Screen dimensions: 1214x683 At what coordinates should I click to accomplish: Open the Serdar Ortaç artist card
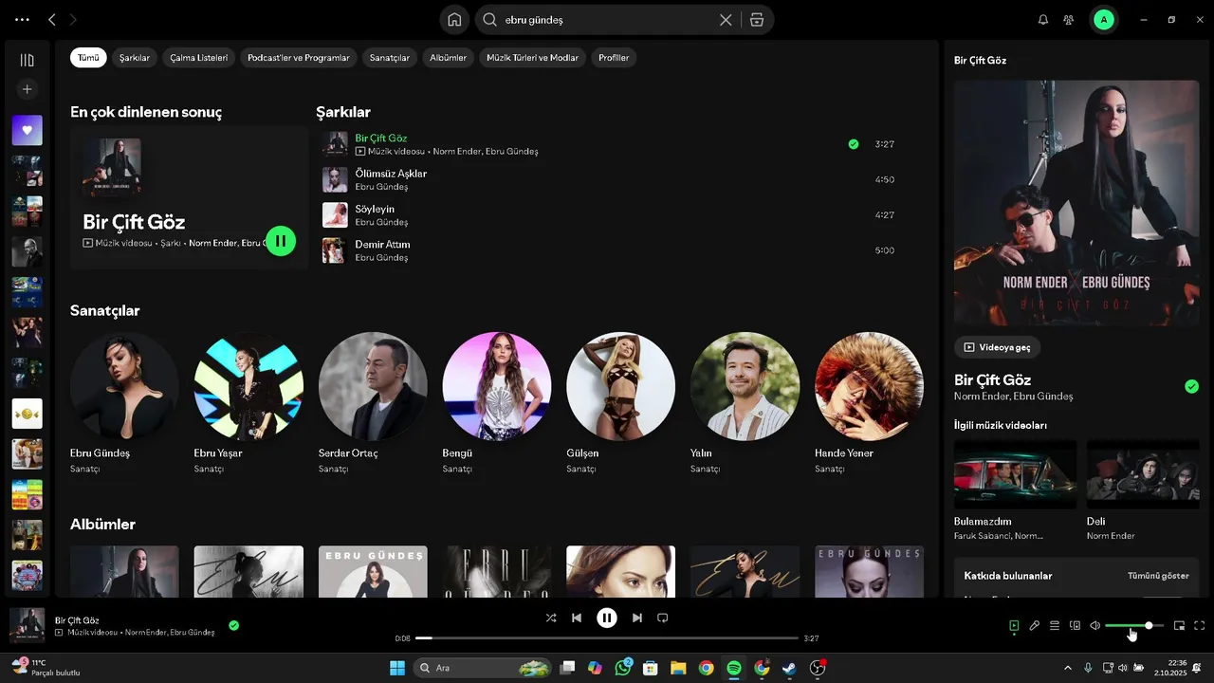coord(373,404)
